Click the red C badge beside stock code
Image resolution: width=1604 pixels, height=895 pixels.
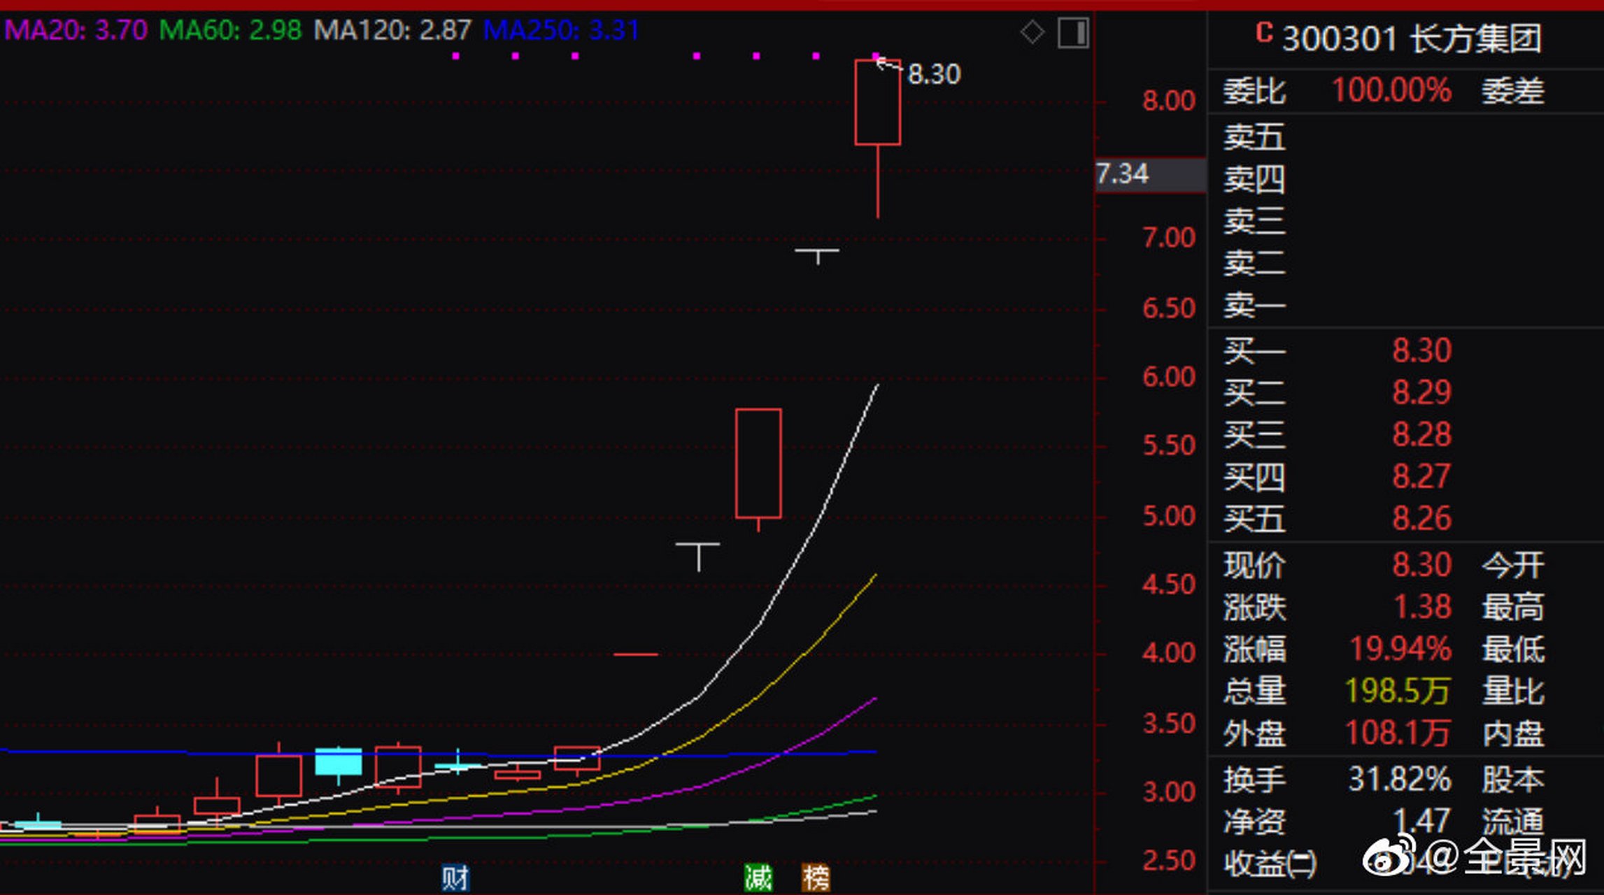pyautogui.click(x=1263, y=34)
